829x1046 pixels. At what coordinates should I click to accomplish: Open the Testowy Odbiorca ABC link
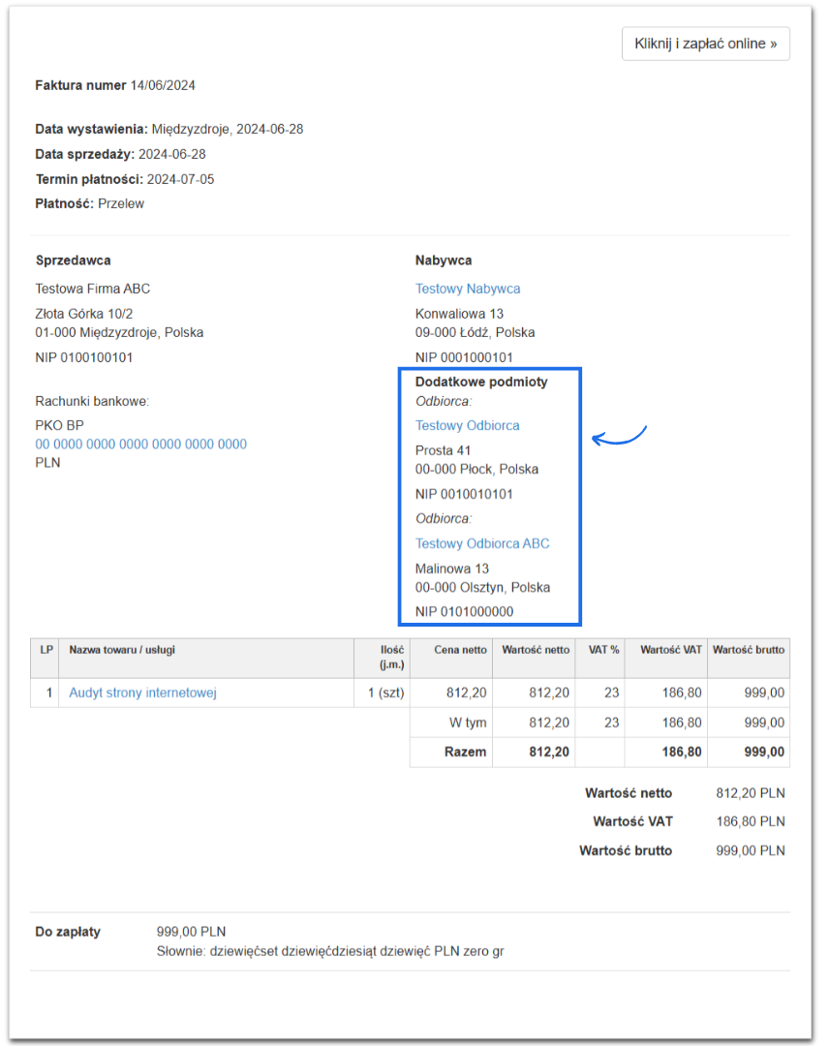point(482,543)
